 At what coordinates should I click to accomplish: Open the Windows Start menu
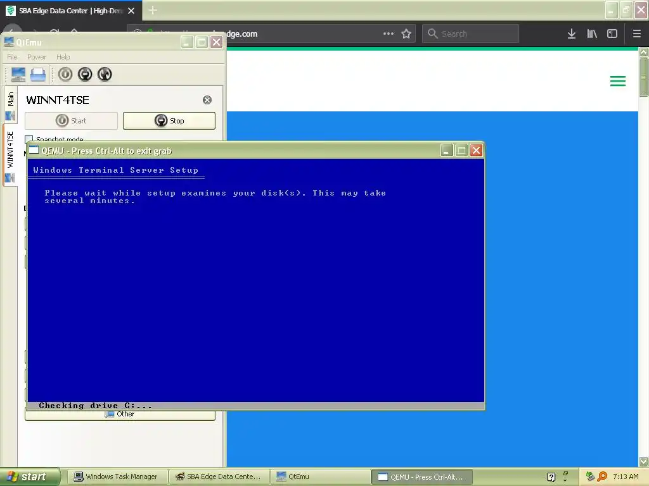(x=30, y=477)
